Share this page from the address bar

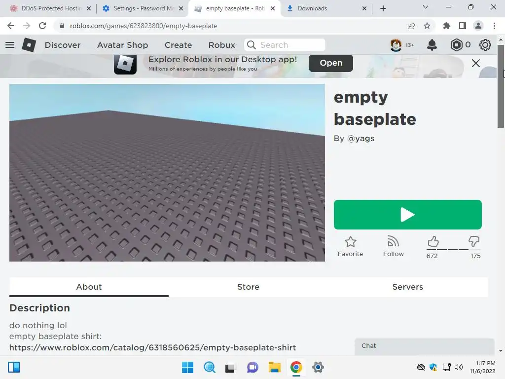pos(411,26)
